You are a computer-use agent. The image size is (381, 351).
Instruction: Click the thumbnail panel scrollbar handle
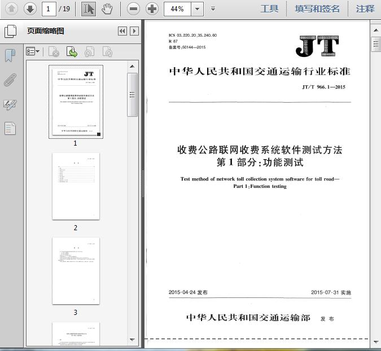pyautogui.click(x=132, y=95)
